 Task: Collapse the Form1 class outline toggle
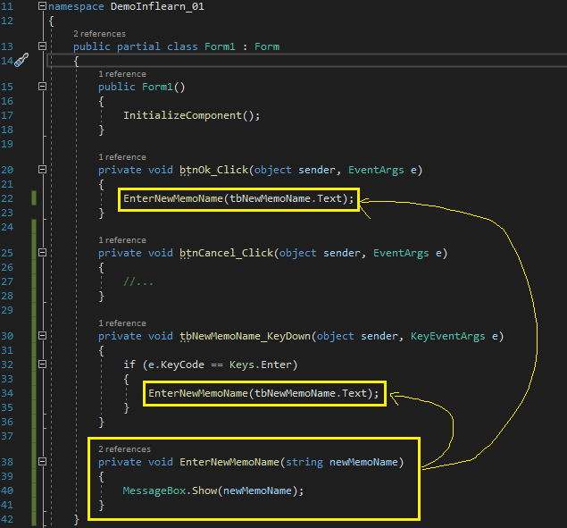(42, 46)
